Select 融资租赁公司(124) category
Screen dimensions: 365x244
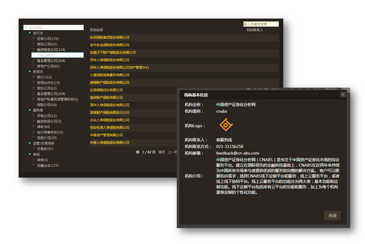[x=51, y=50]
